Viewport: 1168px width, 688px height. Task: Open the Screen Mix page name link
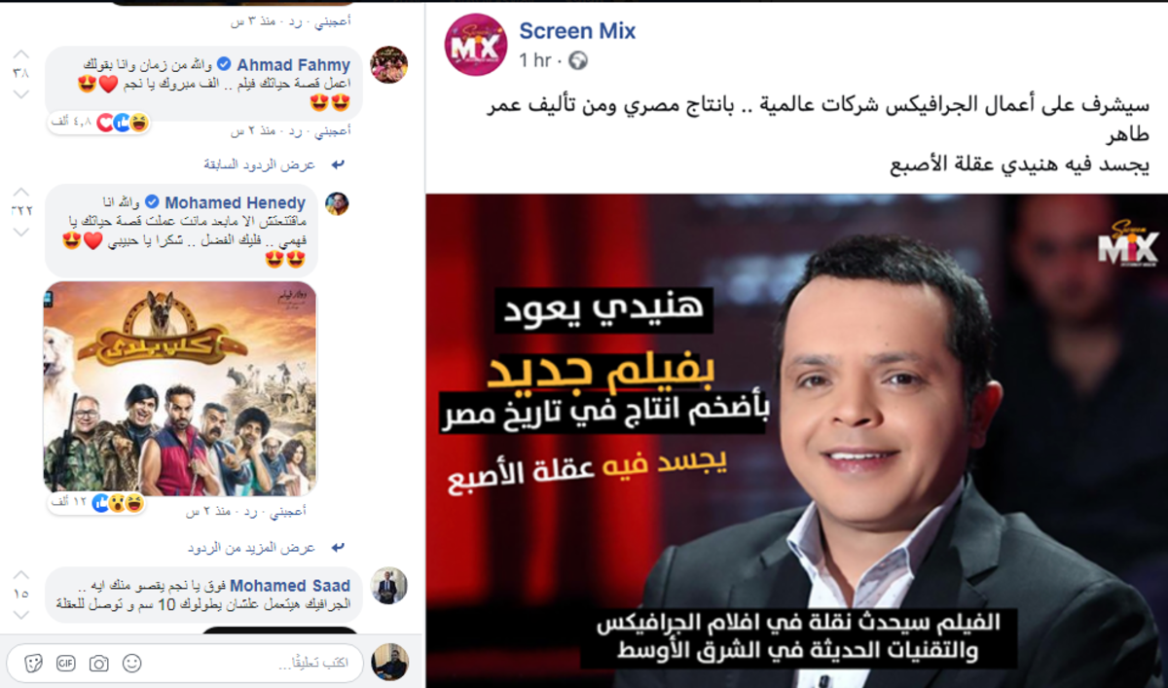point(577,31)
